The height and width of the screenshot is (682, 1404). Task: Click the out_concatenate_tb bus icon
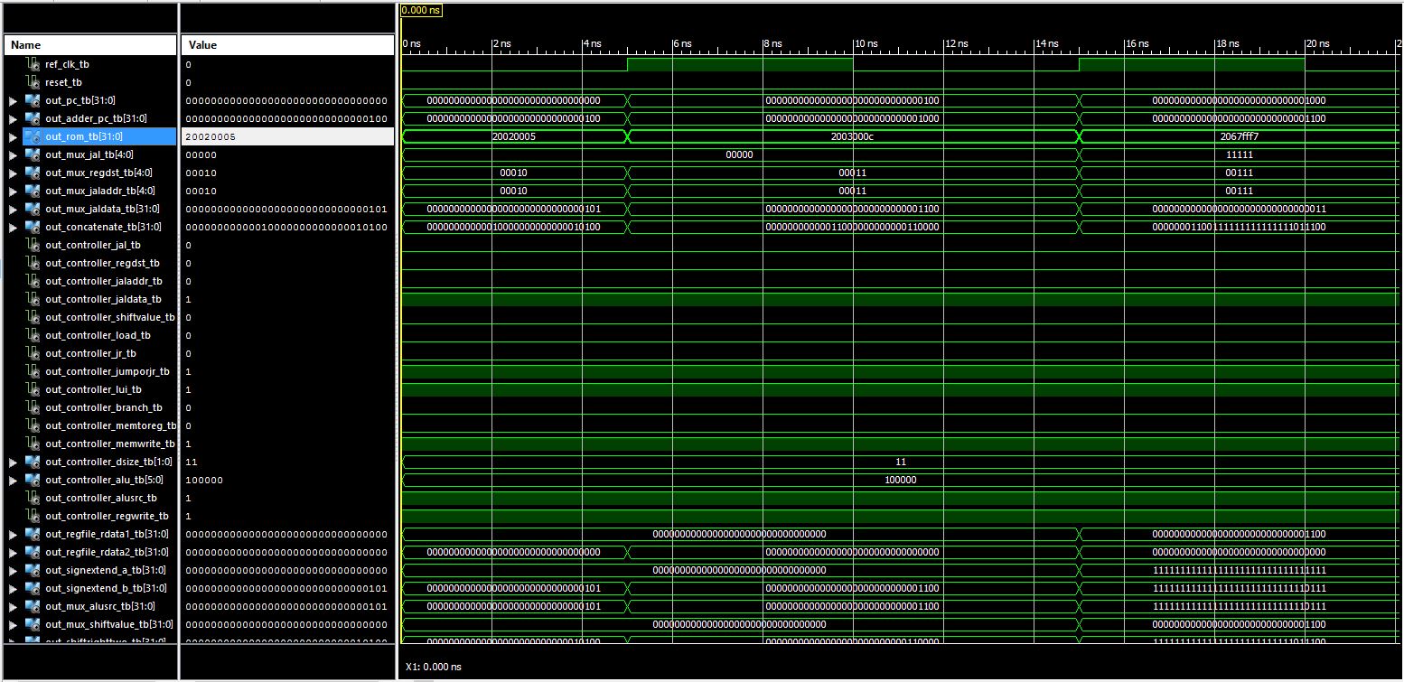click(x=33, y=227)
